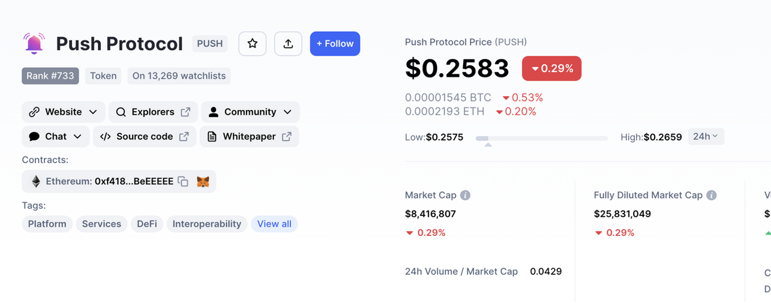Add token to MetaMask via fox icon

203,182
